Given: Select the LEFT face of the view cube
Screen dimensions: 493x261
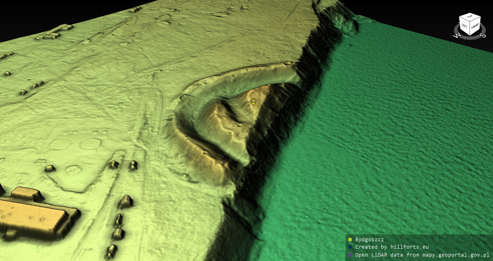Looking at the screenshot, I should point(464,26).
